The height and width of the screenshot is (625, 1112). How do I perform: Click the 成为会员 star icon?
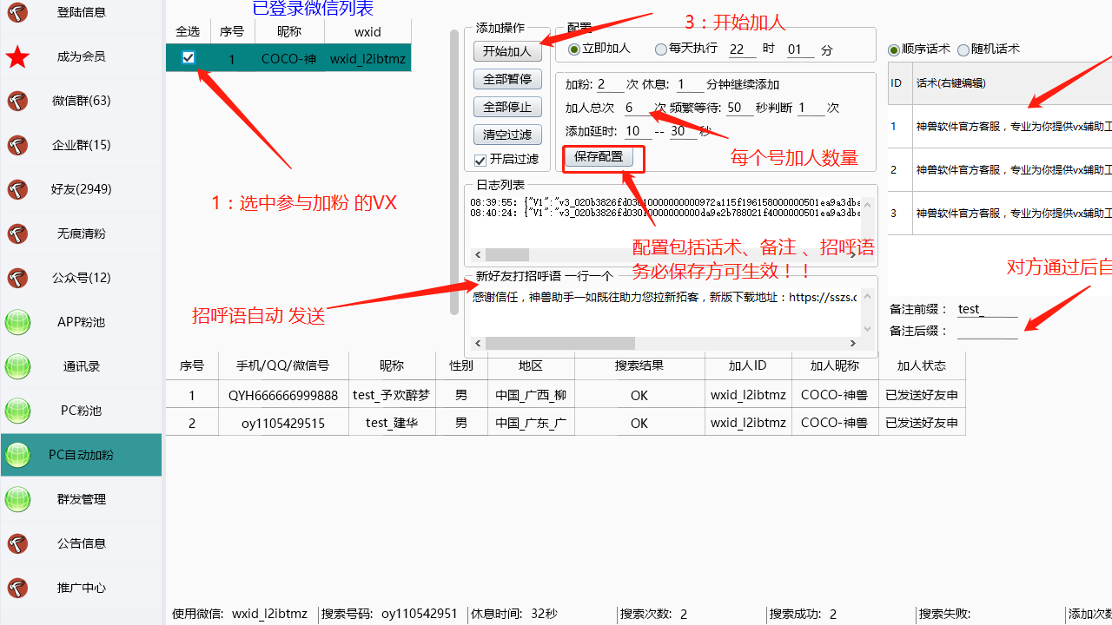[17, 57]
